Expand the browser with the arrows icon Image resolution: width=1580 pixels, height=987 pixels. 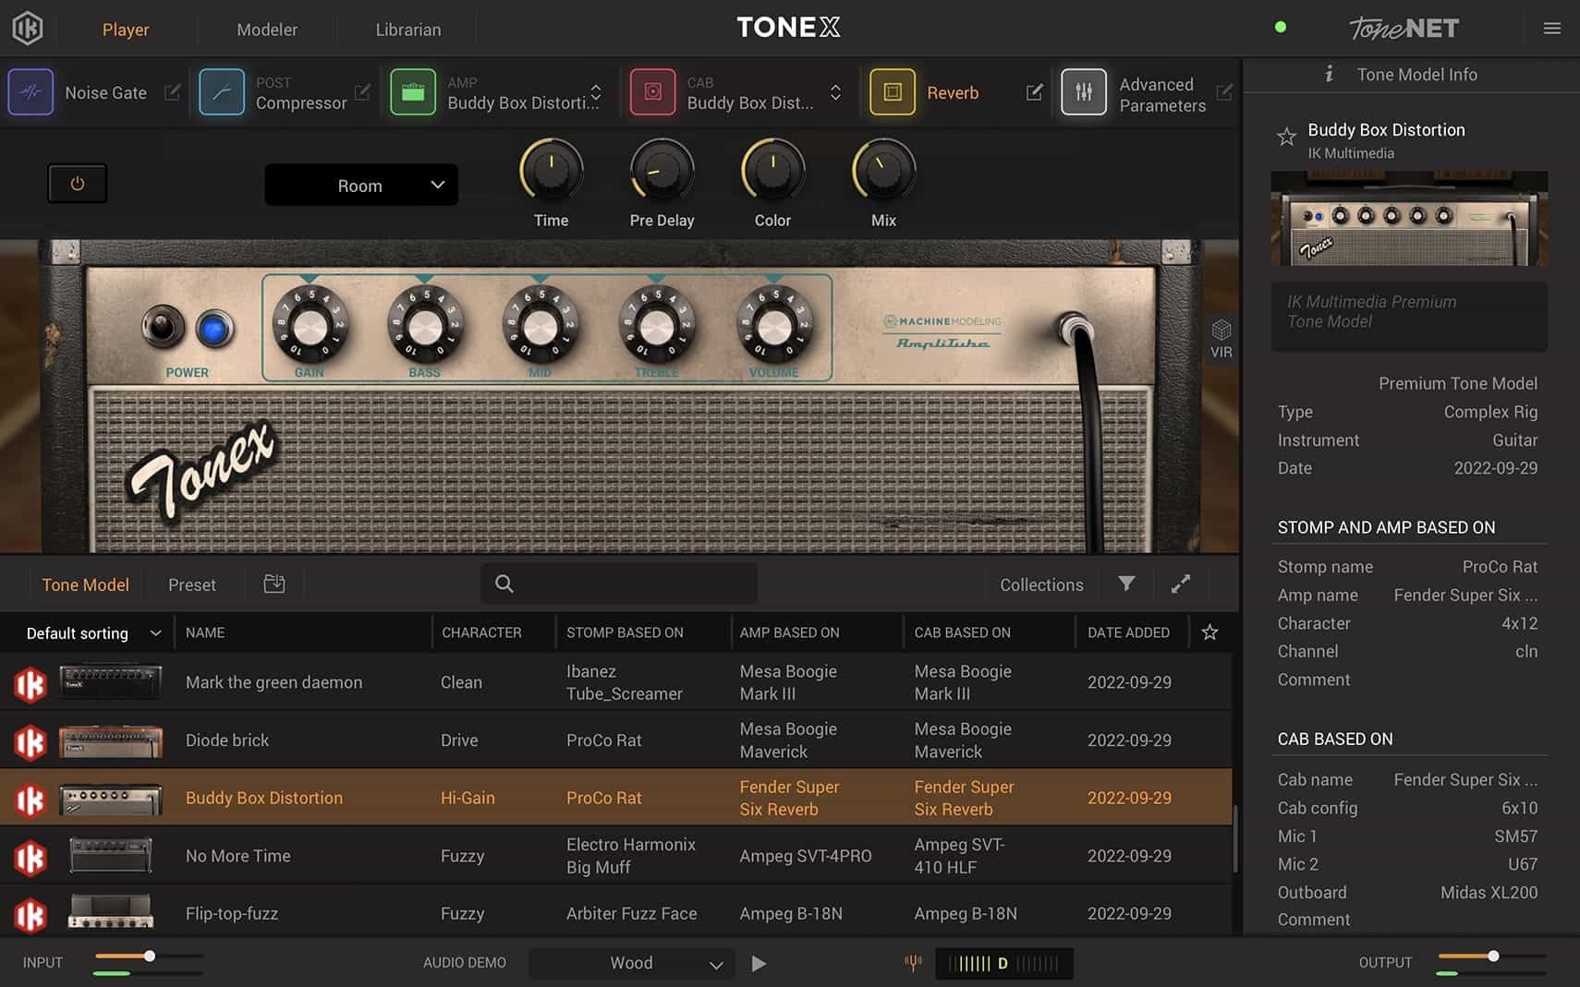[1181, 584]
